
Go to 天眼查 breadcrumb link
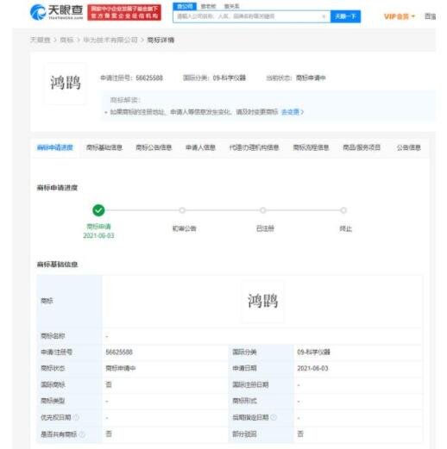[41, 40]
